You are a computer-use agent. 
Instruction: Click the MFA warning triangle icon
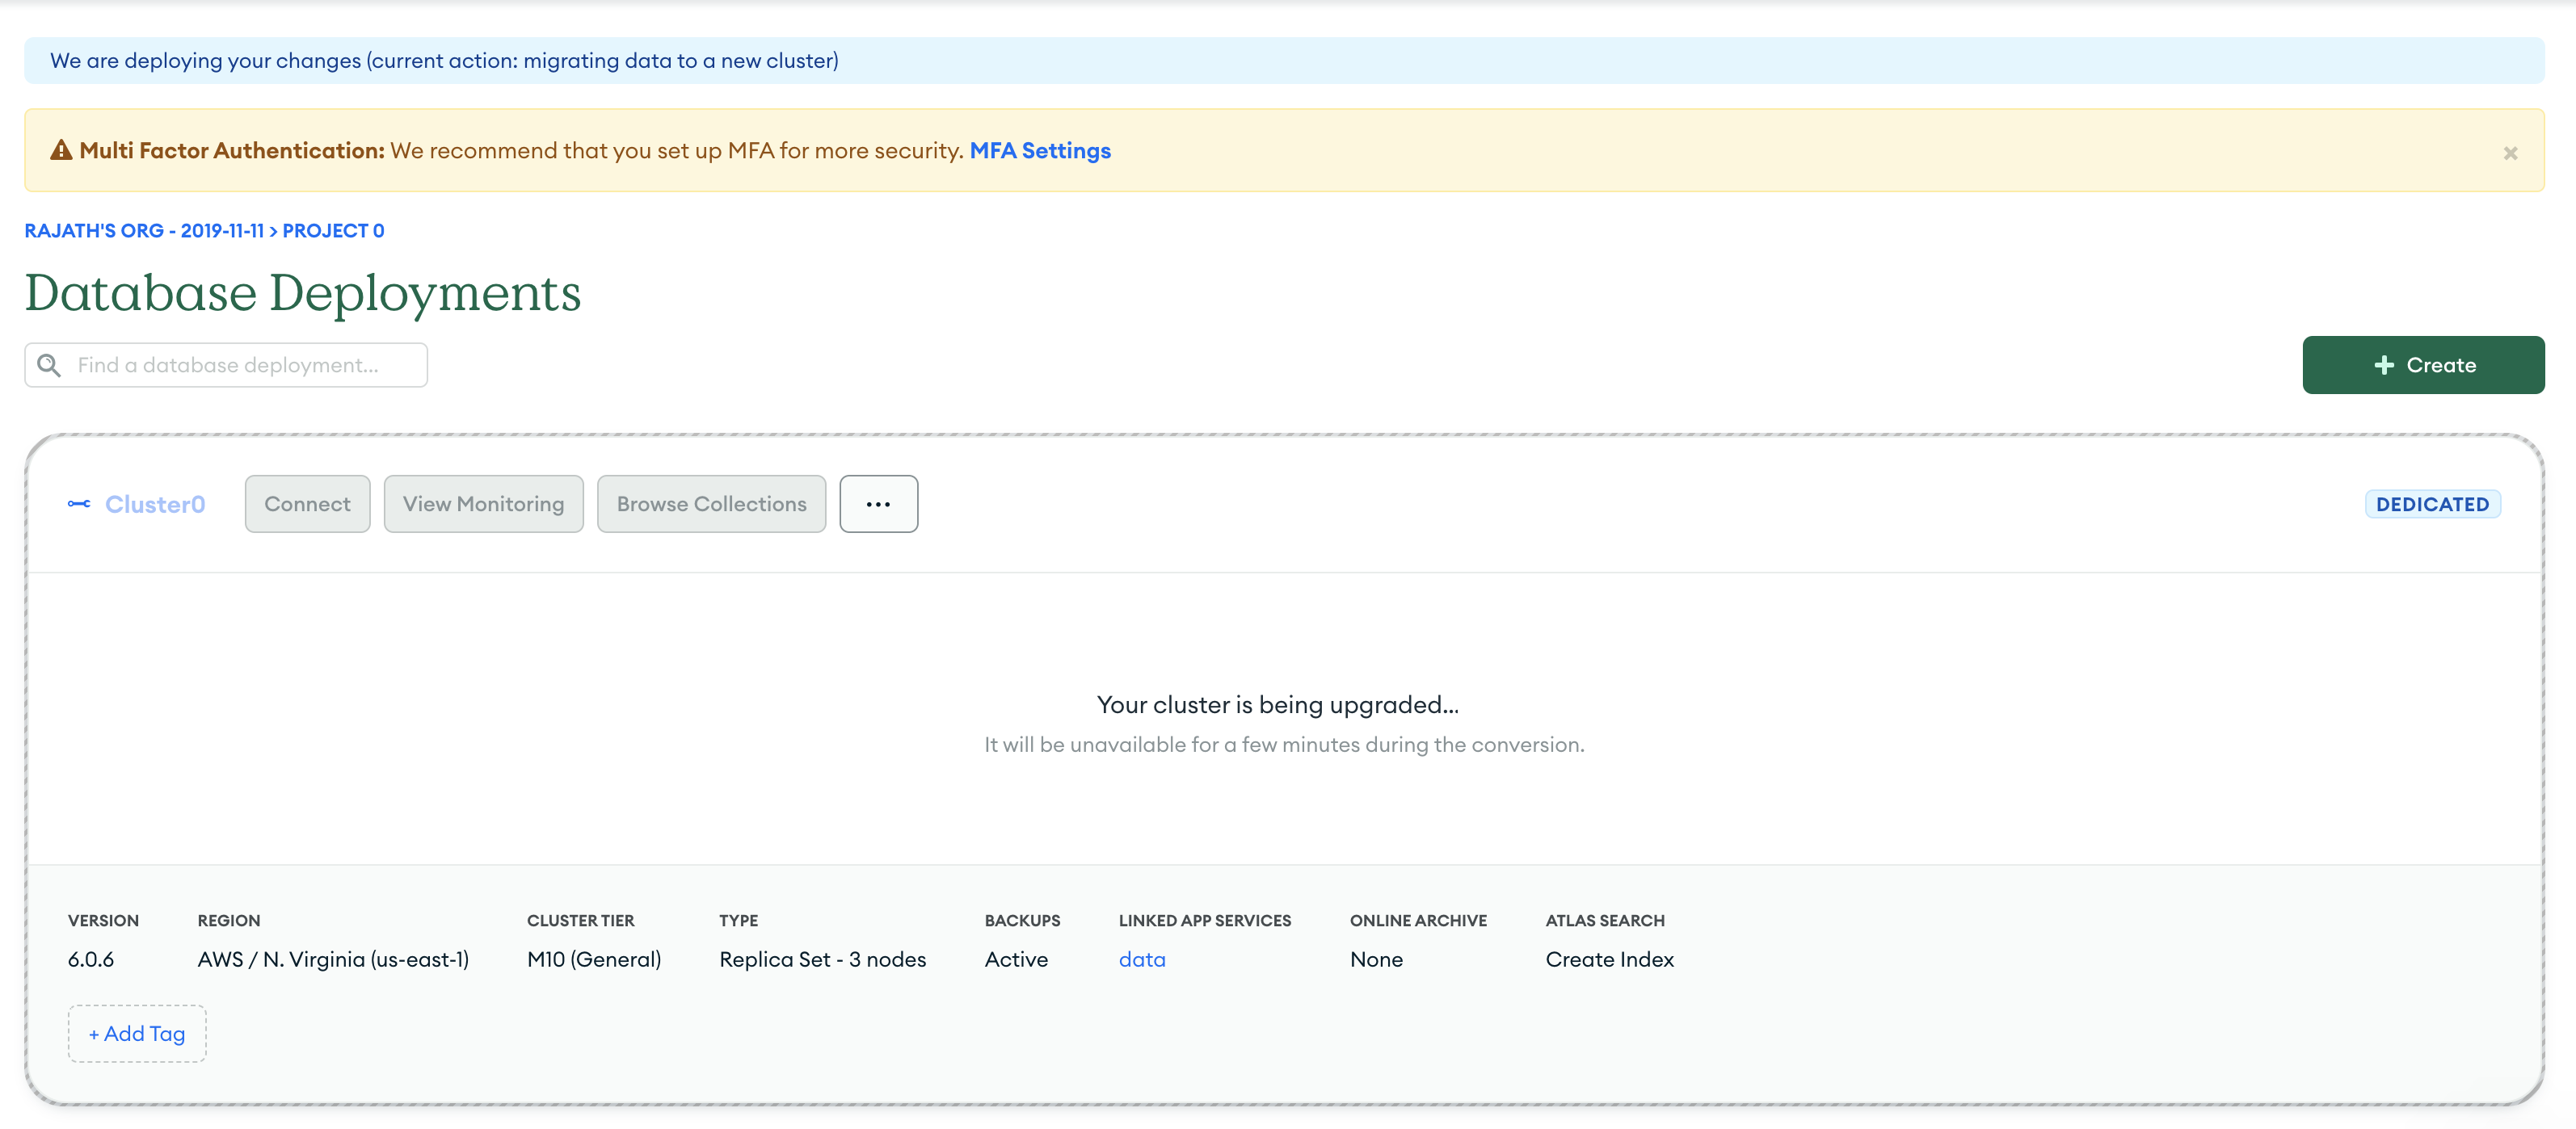click(x=61, y=151)
